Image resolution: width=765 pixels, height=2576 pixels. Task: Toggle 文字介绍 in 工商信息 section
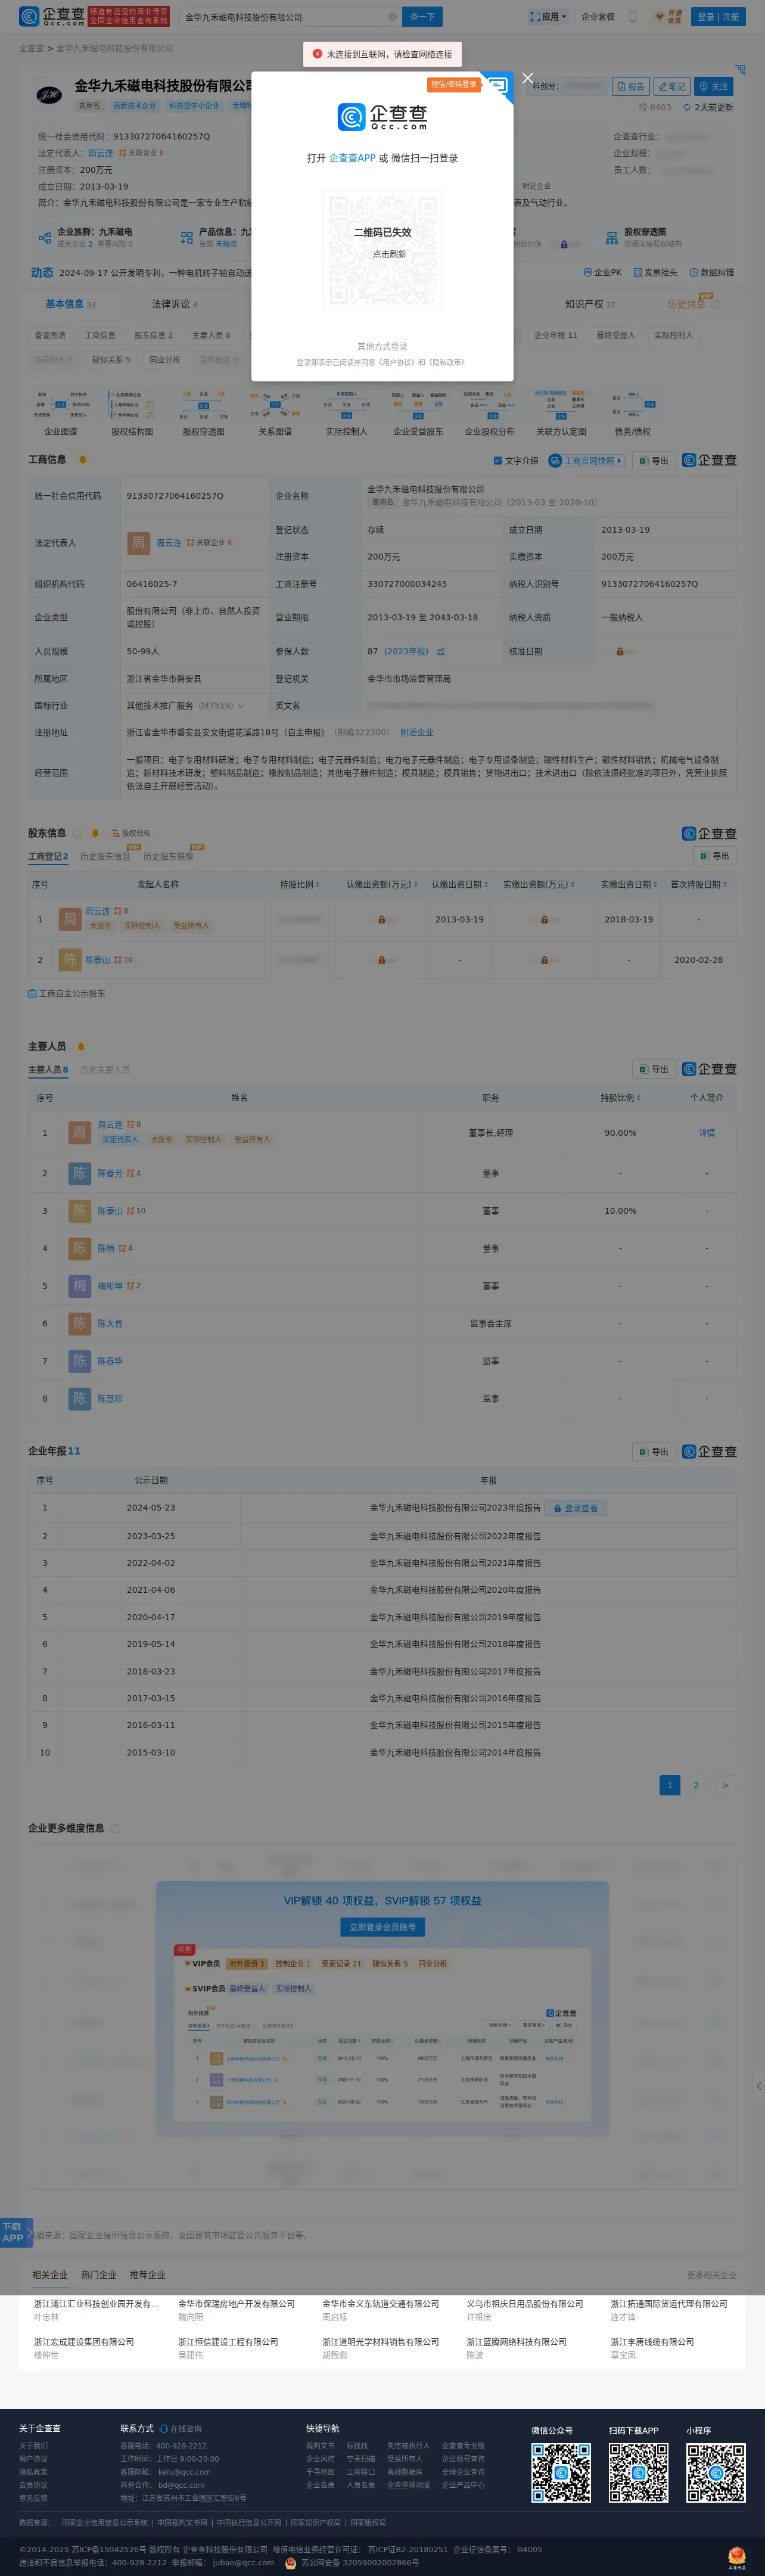click(x=516, y=461)
